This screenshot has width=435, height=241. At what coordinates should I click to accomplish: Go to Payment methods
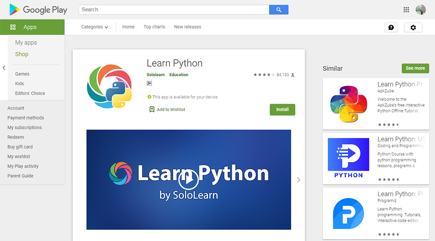pos(26,118)
